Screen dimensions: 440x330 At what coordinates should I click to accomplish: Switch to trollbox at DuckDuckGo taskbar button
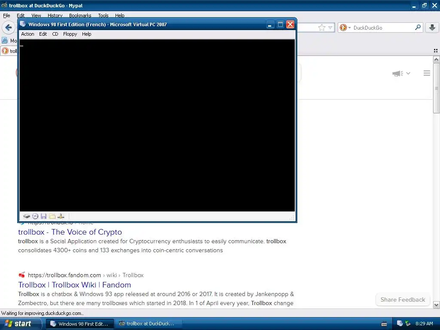(148, 324)
